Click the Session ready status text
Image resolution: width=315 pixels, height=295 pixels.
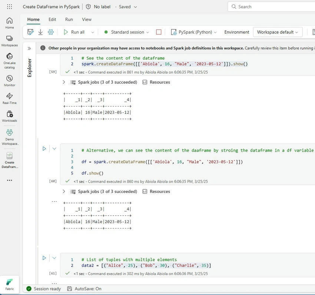pyautogui.click(x=47, y=289)
